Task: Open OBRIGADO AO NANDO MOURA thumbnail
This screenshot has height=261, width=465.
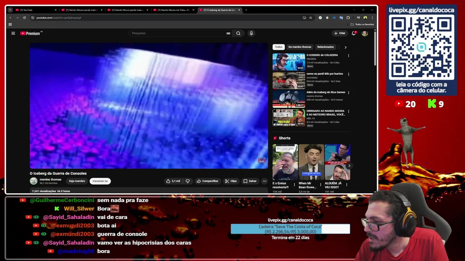Action: coord(289,118)
